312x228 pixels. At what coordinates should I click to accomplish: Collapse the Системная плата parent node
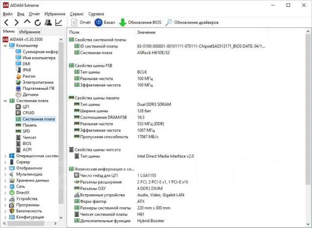point(5,101)
